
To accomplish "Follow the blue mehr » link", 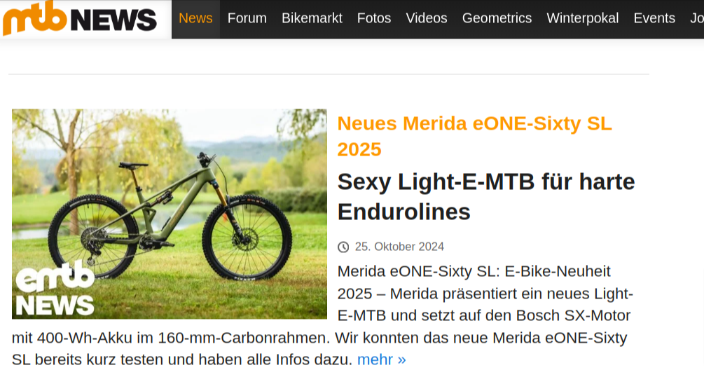I will [x=382, y=359].
